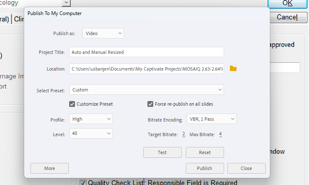Open the Level dropdown showing 40

[x=91, y=134]
